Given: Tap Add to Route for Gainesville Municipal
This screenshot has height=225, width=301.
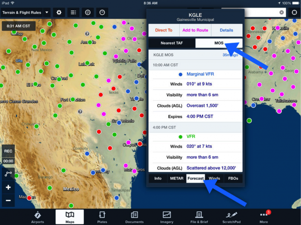Looking at the screenshot, I should click(x=195, y=30).
